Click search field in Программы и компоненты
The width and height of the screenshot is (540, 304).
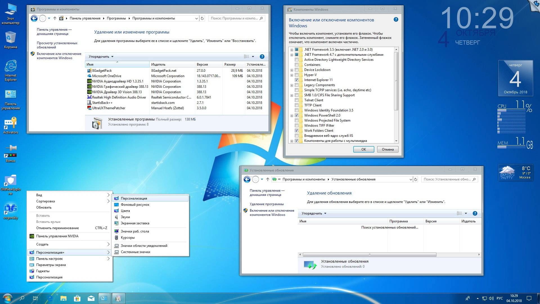click(x=236, y=18)
